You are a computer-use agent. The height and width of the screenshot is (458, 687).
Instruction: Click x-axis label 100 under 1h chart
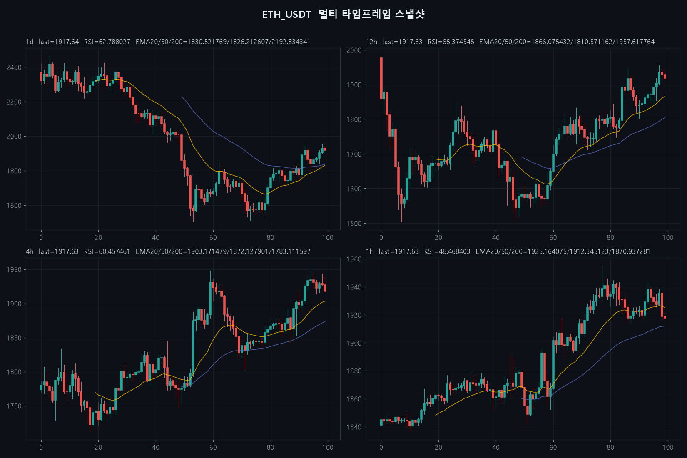click(668, 448)
